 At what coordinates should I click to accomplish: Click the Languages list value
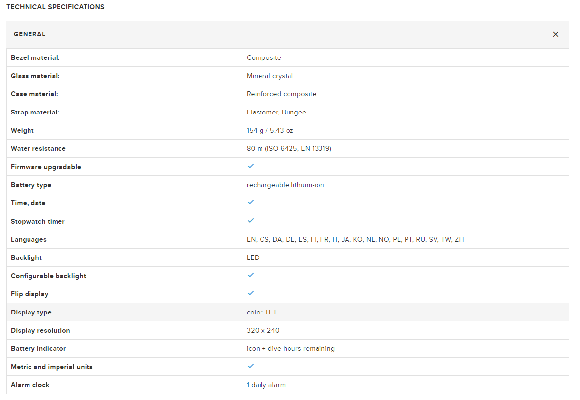(355, 240)
